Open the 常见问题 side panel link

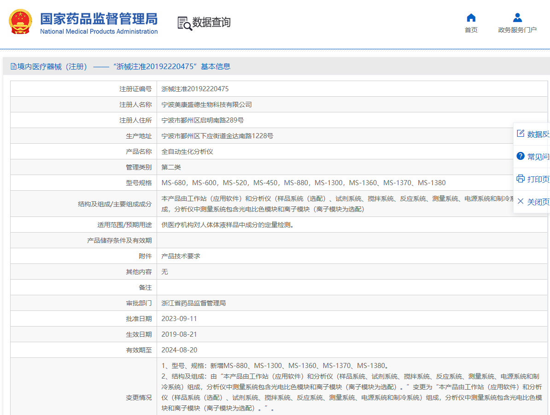(x=538, y=157)
